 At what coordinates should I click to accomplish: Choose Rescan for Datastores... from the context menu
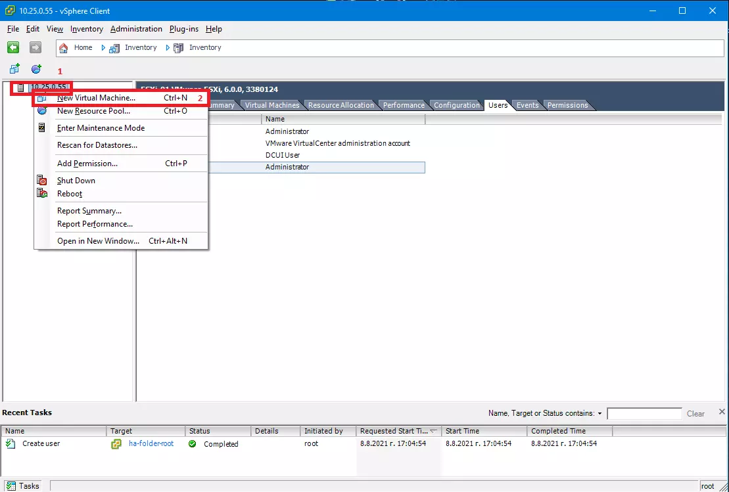point(121,145)
